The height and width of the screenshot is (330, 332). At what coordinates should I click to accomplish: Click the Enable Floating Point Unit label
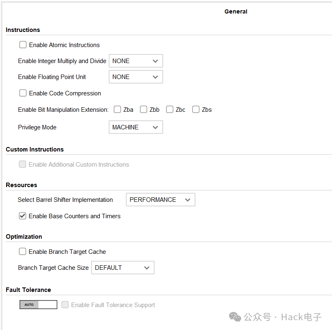[x=52, y=77]
